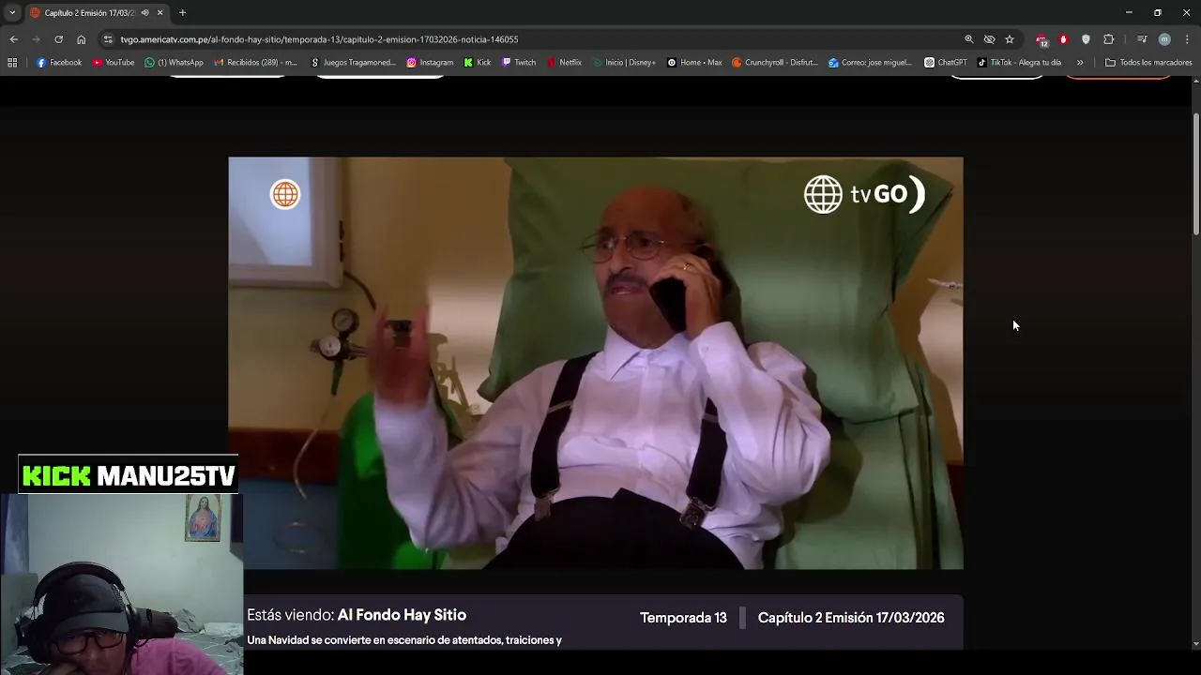
Task: Open the Twitch bookmark
Action: click(x=519, y=63)
